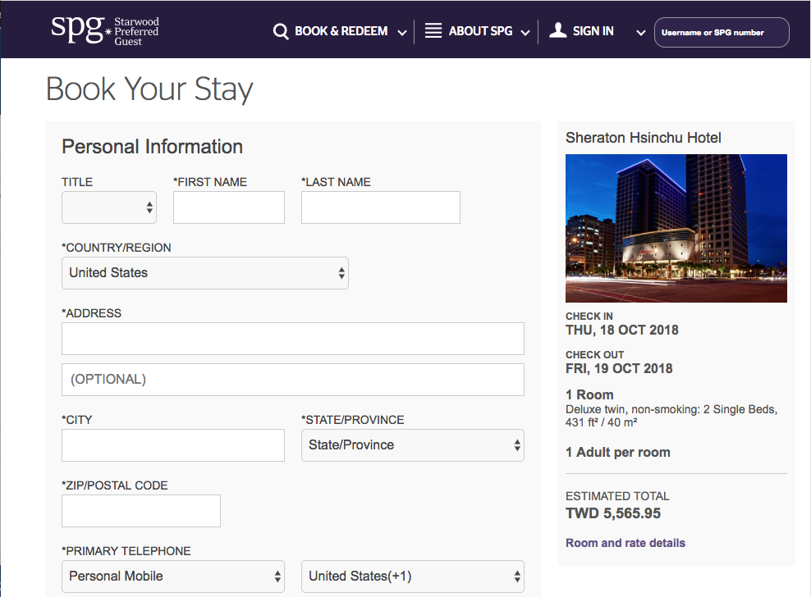The width and height of the screenshot is (811, 597).
Task: Click the Zip/Postal Code input field
Action: pos(140,511)
